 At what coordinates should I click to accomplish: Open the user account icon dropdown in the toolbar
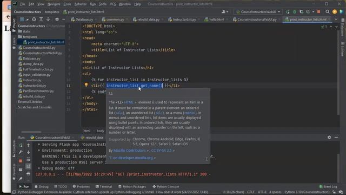tap(225, 12)
